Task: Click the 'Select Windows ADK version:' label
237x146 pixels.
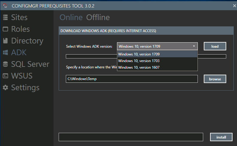Action: coord(89,46)
